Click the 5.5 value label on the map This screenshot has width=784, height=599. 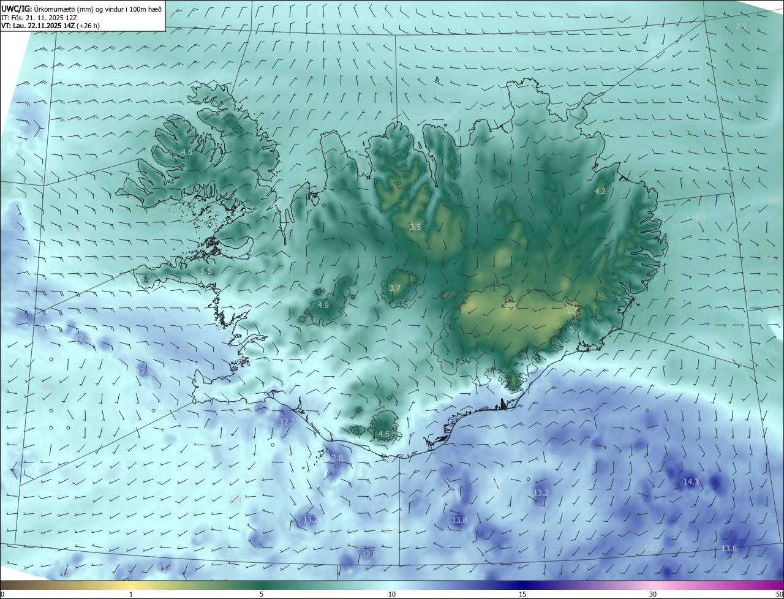206,271
